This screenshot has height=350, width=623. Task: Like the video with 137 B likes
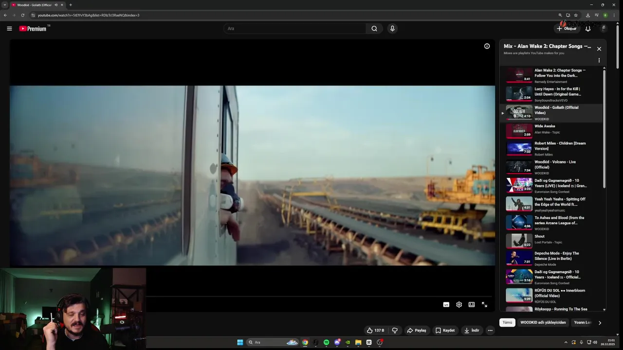375,331
